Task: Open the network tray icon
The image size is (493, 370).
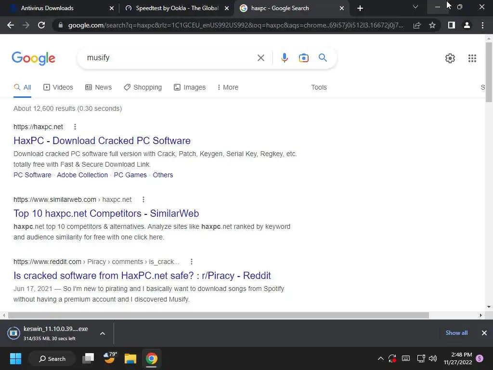Action: 421,358
